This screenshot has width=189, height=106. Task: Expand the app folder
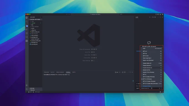(36, 25)
